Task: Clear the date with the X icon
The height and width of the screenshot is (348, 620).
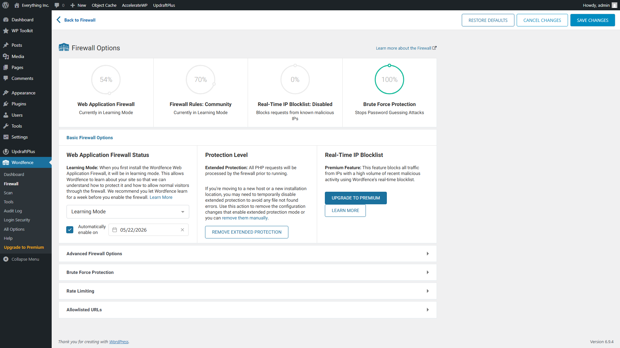Action: click(x=182, y=230)
